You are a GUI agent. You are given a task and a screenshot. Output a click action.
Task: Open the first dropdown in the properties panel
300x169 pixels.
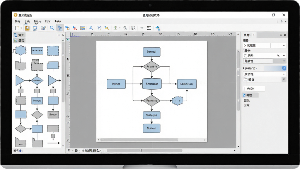tap(284, 45)
